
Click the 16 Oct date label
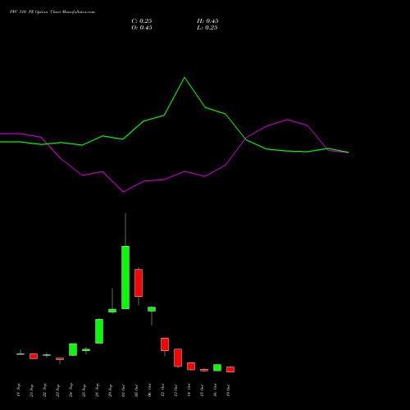coord(215,390)
